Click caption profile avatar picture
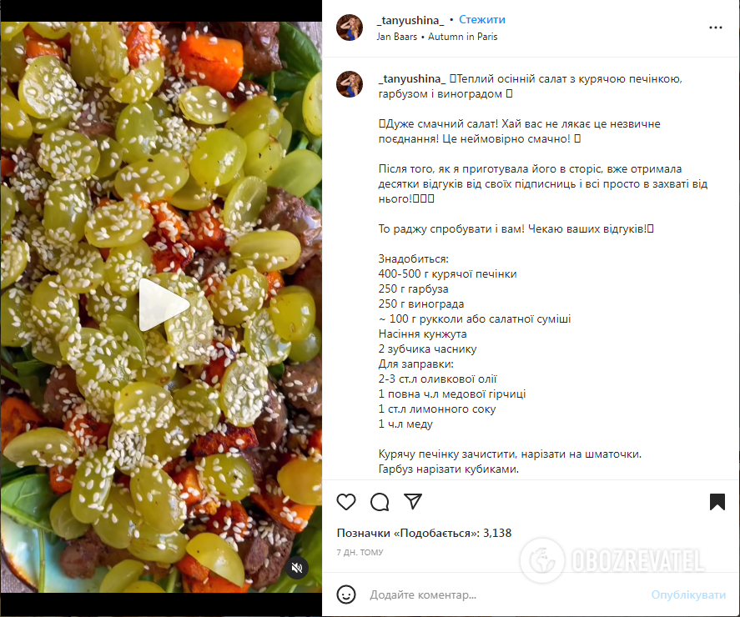The image size is (740, 617). pyautogui.click(x=350, y=84)
